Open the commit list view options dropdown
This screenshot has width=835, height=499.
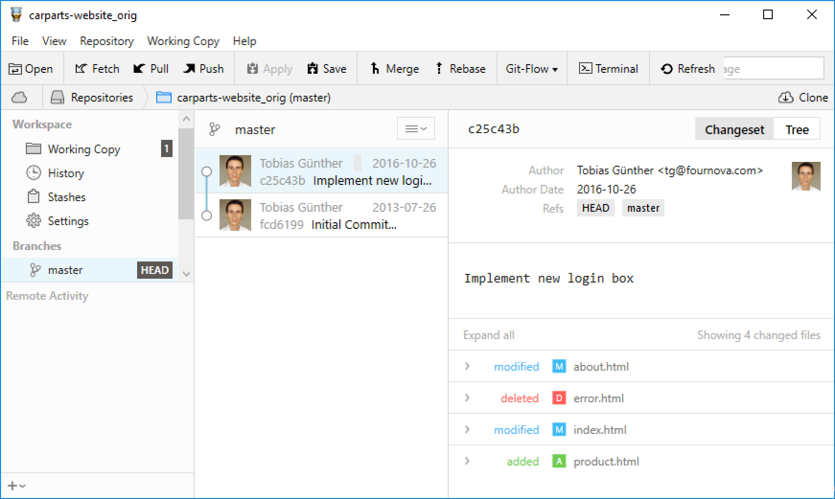point(416,129)
